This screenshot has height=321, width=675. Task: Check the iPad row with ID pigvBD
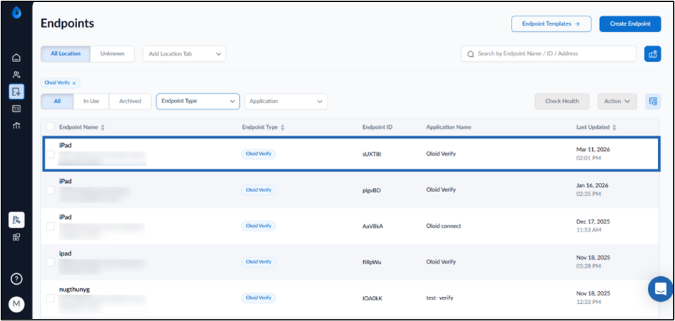click(x=51, y=189)
